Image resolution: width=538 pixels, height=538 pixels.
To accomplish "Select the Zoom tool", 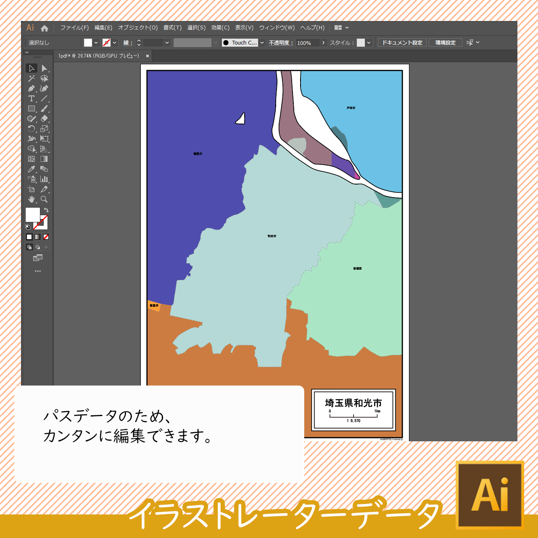I will (44, 200).
